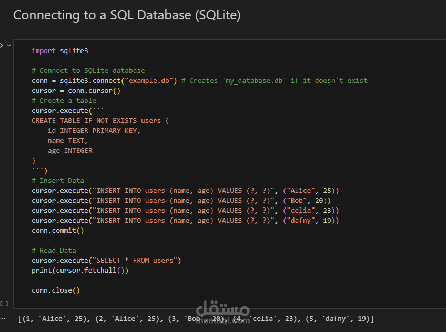This screenshot has height=332, width=446.
Task: Click the '# Create a table' comment
Action: [x=64, y=101]
